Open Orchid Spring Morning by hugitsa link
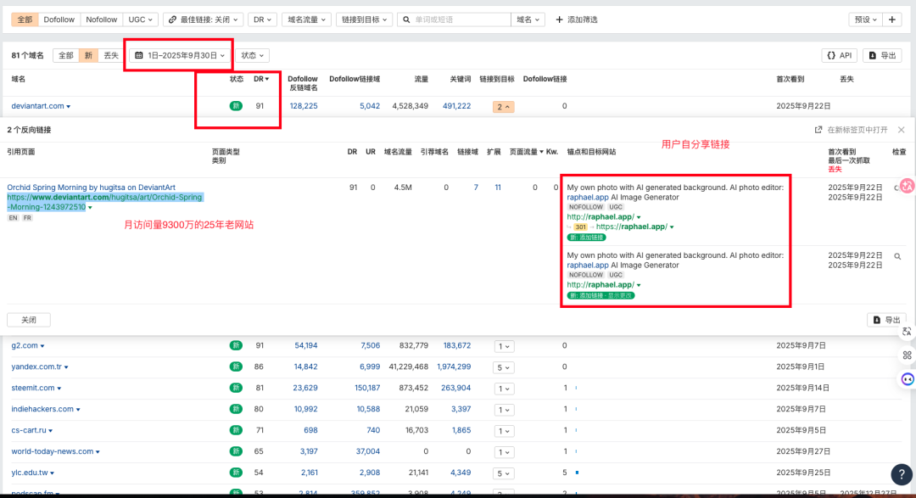 click(x=91, y=187)
